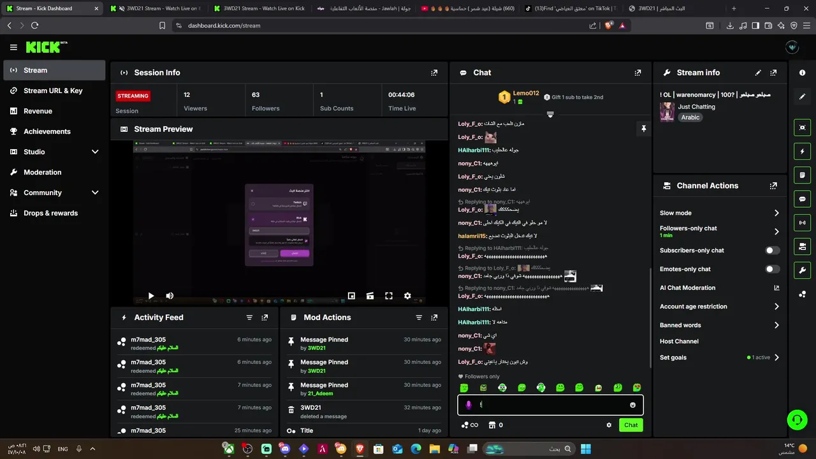The image size is (816, 459).
Task: Edit stream info with the pencil icon
Action: click(x=758, y=73)
